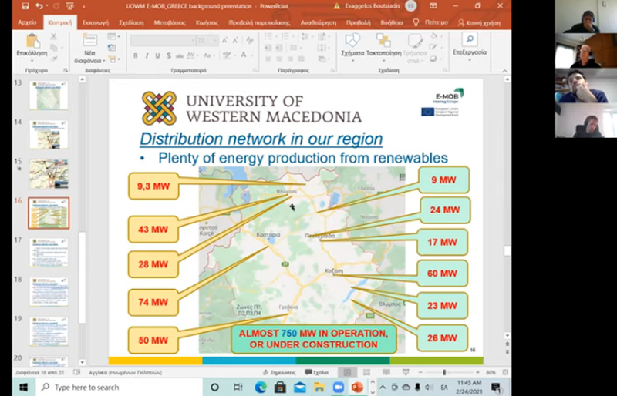Toggle the Σημειώσεις notes pane
The image size is (617, 396).
click(x=279, y=372)
